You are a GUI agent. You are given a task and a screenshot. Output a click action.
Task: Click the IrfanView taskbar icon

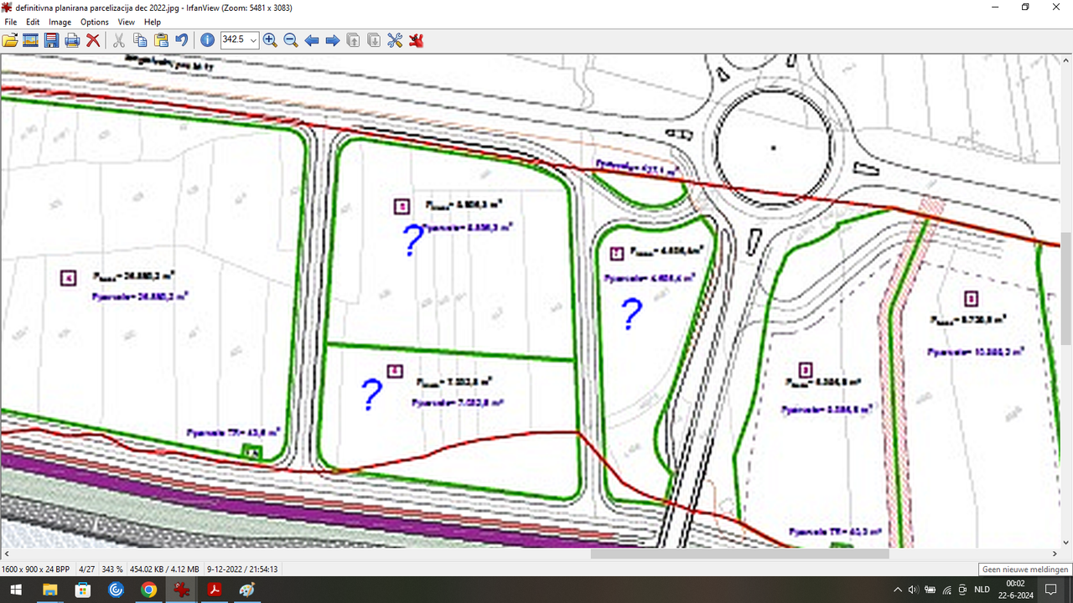(181, 590)
